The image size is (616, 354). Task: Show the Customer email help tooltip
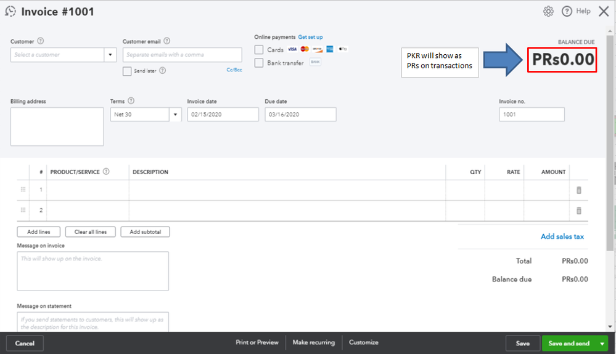coord(167,41)
